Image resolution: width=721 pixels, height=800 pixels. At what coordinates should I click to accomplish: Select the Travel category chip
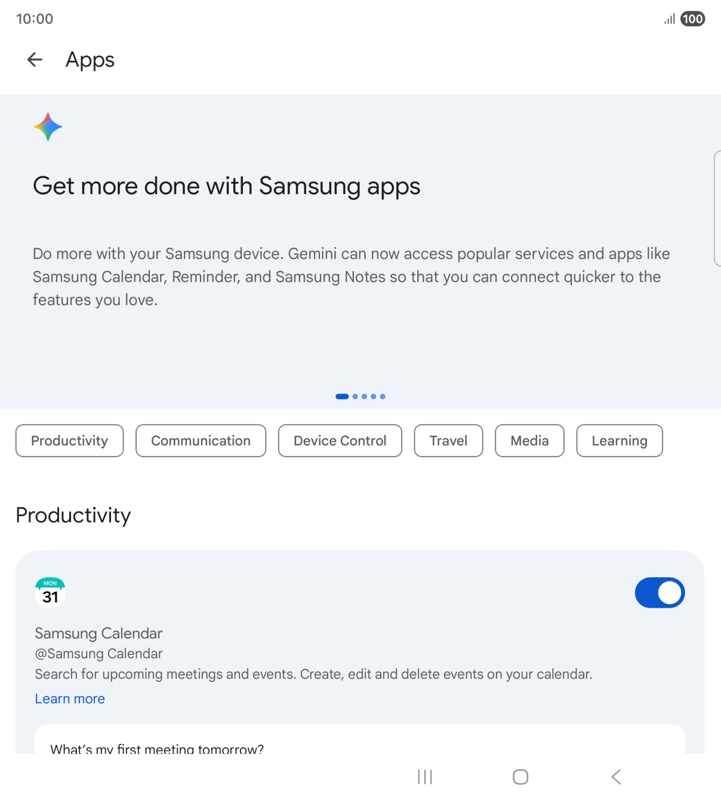coord(448,441)
